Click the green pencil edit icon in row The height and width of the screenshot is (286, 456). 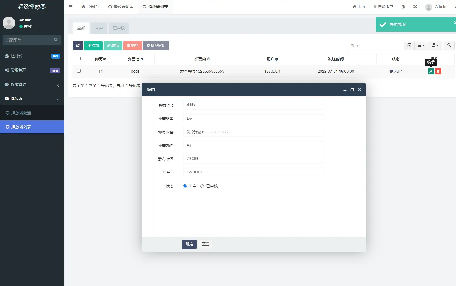[431, 71]
